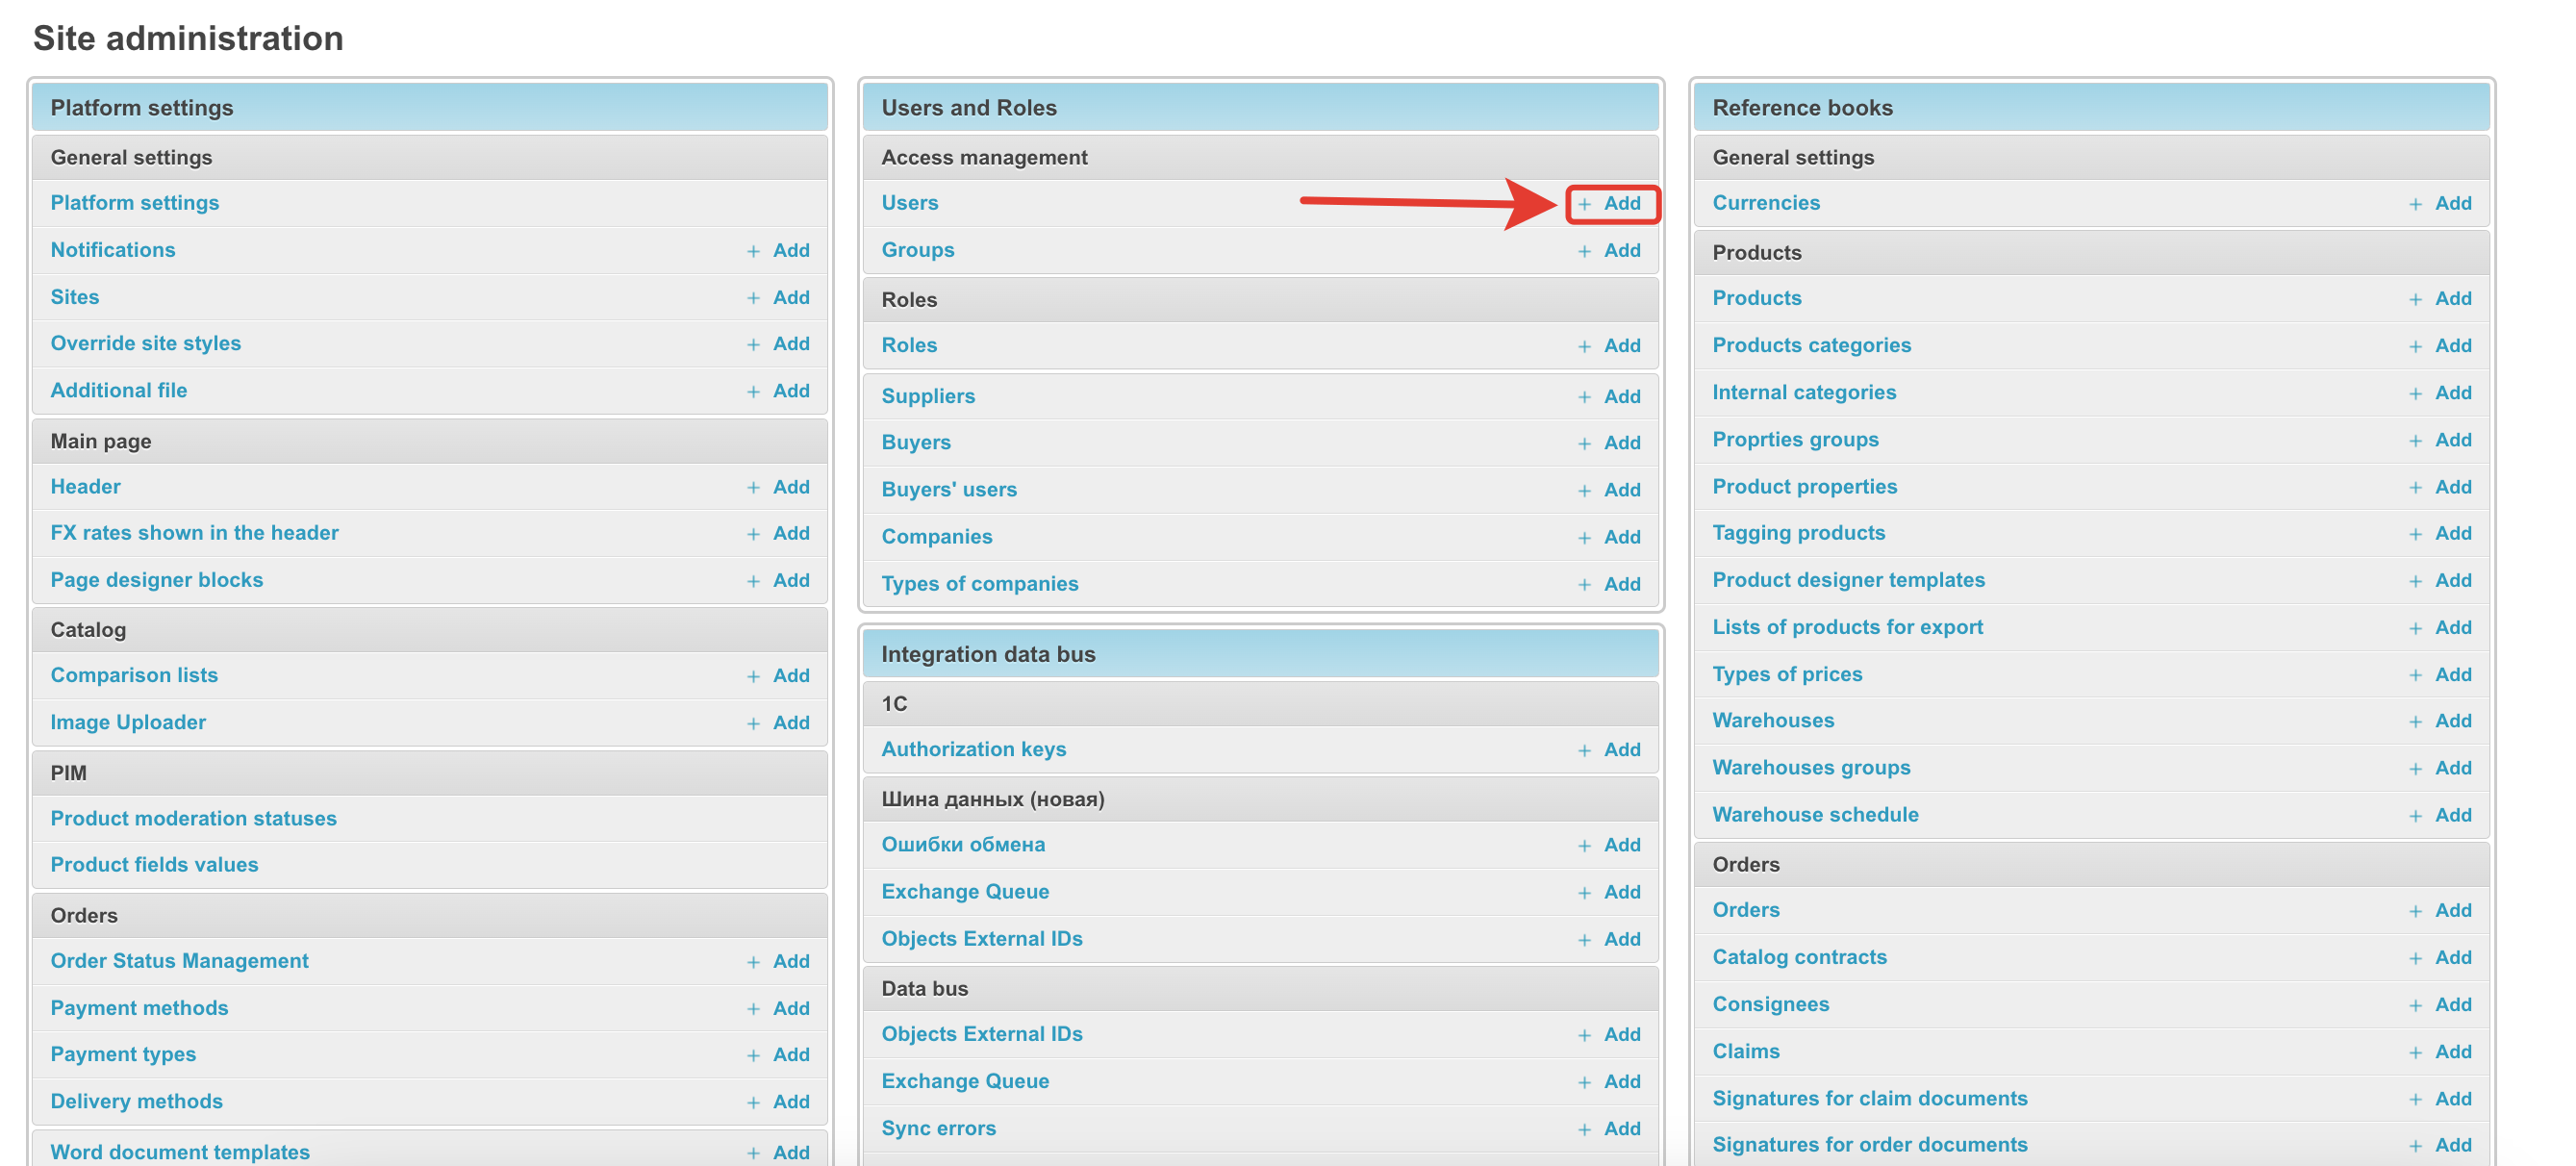
Task: Click Add next to Buyers' users
Action: [1621, 490]
